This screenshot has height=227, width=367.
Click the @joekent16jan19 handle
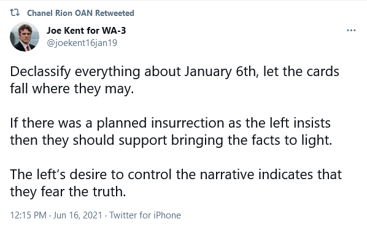(82, 43)
